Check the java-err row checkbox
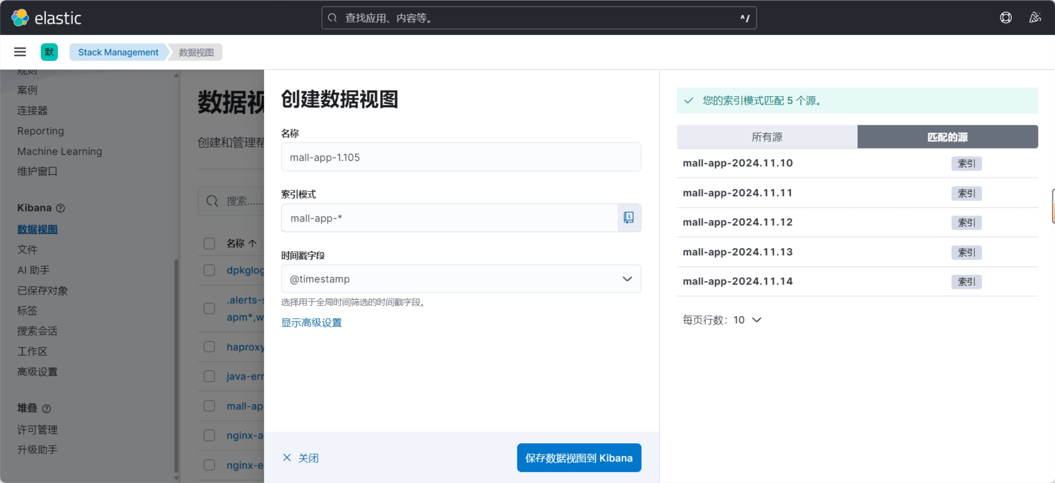This screenshot has height=483, width=1055. point(209,376)
